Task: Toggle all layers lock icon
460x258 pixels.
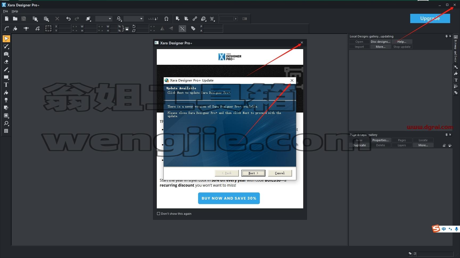Action: [450, 145]
